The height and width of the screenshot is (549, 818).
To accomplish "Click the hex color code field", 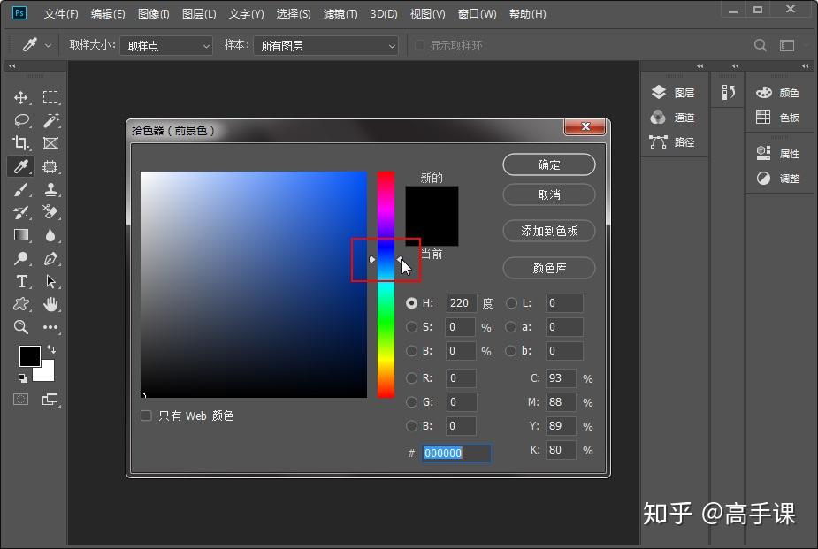I will pyautogui.click(x=456, y=453).
